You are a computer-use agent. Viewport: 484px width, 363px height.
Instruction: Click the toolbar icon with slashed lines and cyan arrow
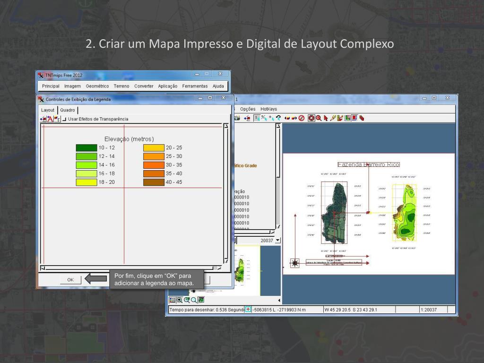pos(264,118)
